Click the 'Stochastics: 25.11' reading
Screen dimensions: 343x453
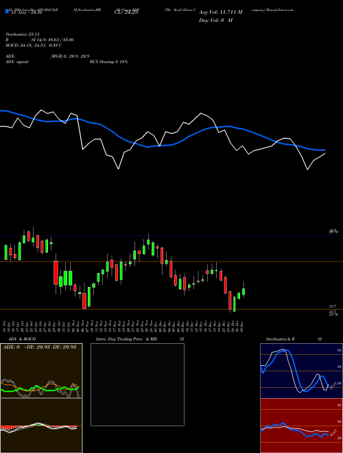23,34
